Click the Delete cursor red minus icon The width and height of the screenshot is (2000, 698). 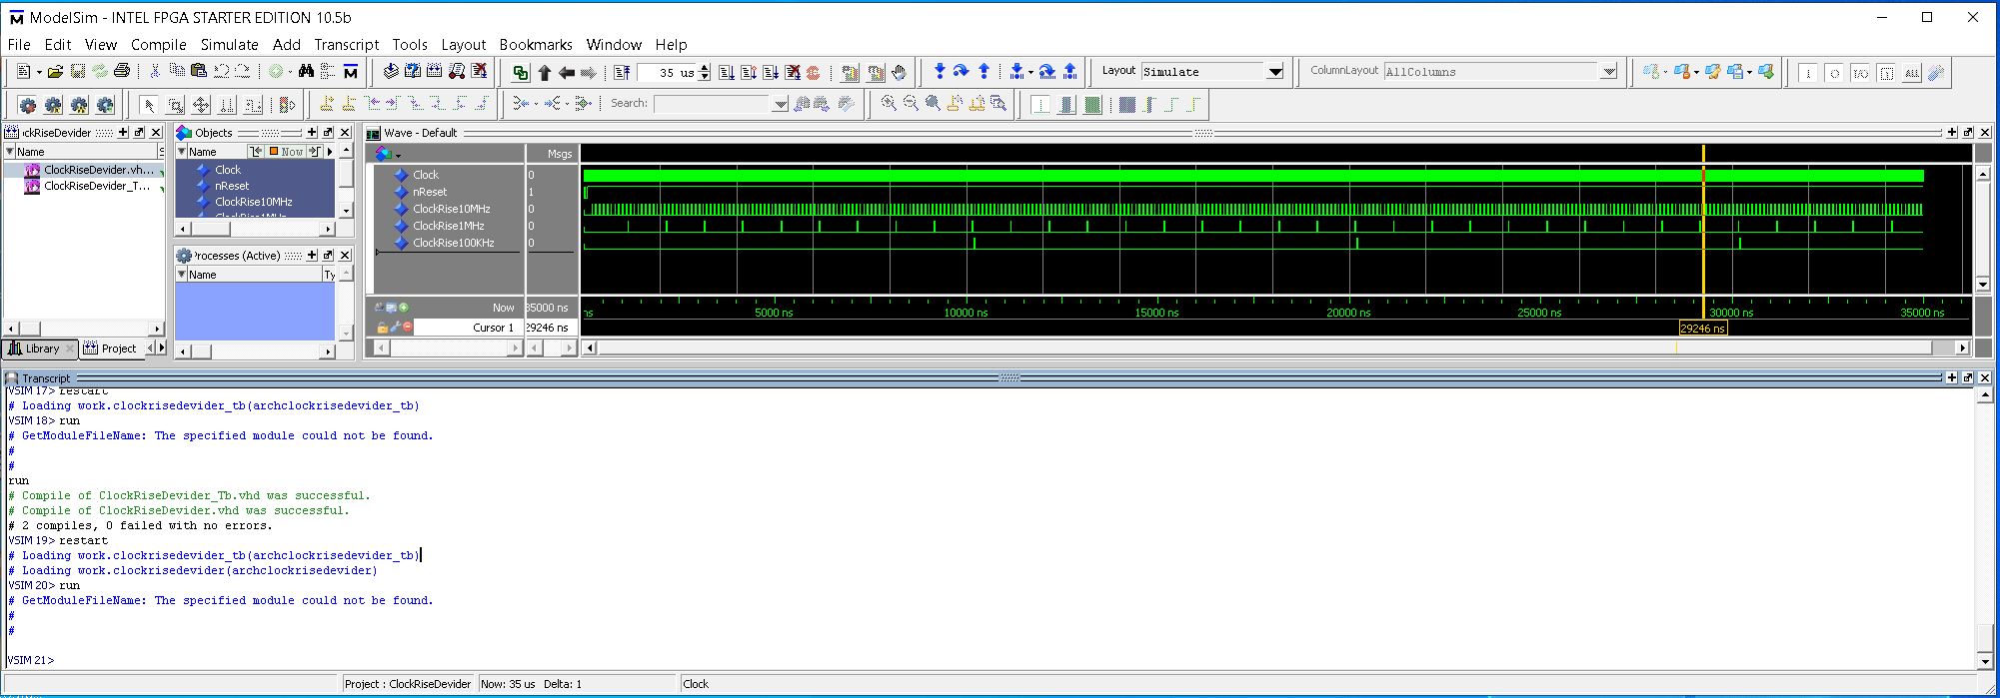(x=407, y=327)
